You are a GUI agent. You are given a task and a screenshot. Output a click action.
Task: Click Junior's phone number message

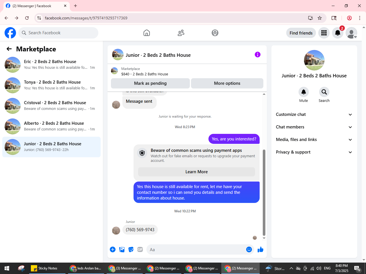coord(140,230)
